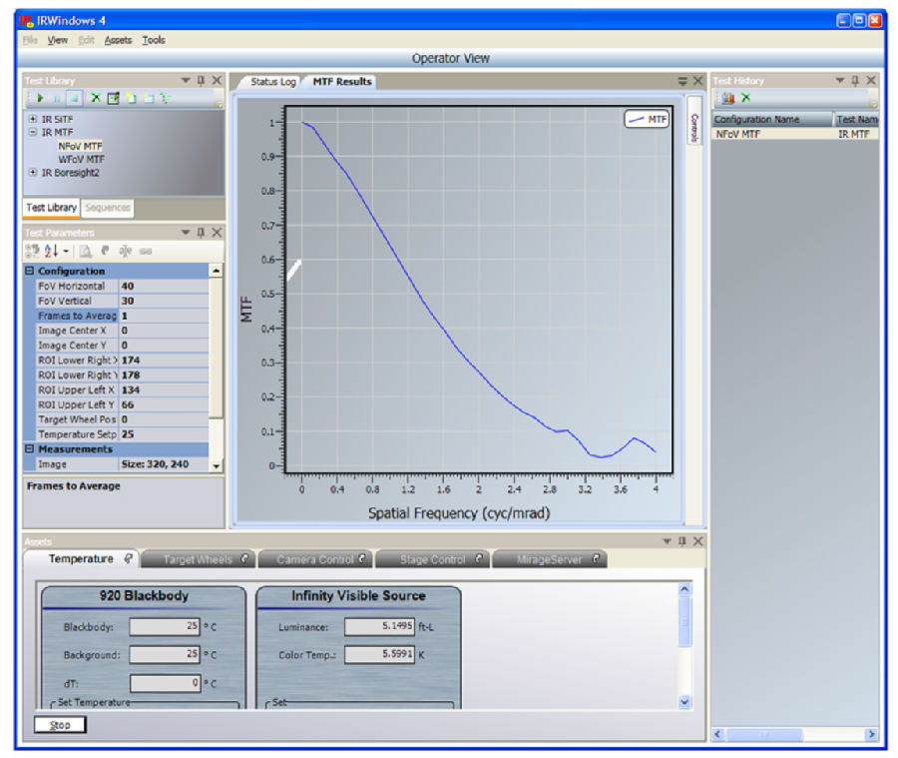
Task: Pin the Test Library panel
Action: click(x=201, y=80)
